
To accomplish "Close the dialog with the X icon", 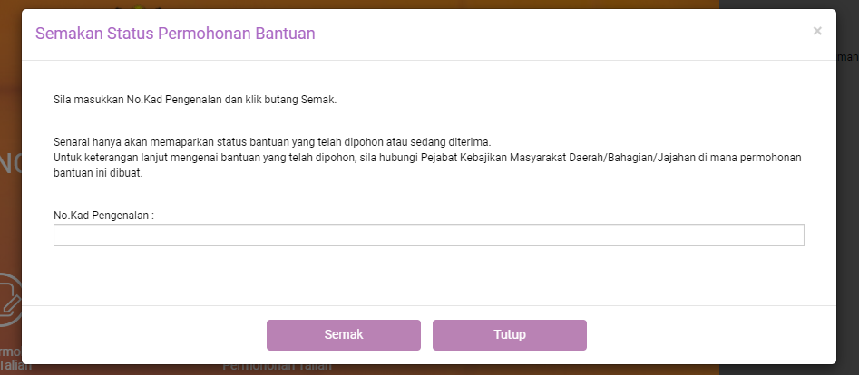I will click(x=817, y=31).
